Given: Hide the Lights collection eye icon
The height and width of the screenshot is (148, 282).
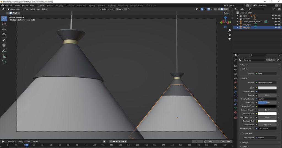Looking at the screenshot, I should (x=276, y=16).
